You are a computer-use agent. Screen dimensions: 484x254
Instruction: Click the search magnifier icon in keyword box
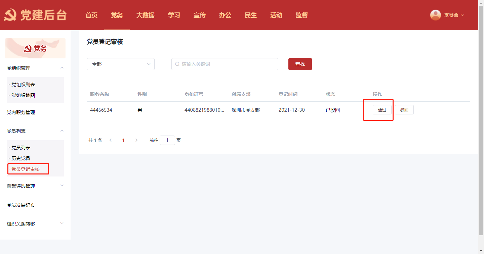click(177, 64)
